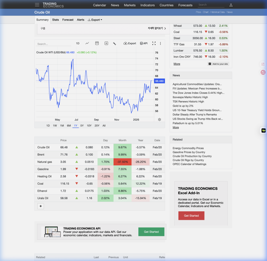Open the Natural gas row link

44,162
